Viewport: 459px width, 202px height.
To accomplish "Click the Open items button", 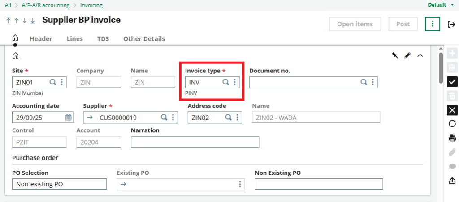I will pos(355,24).
